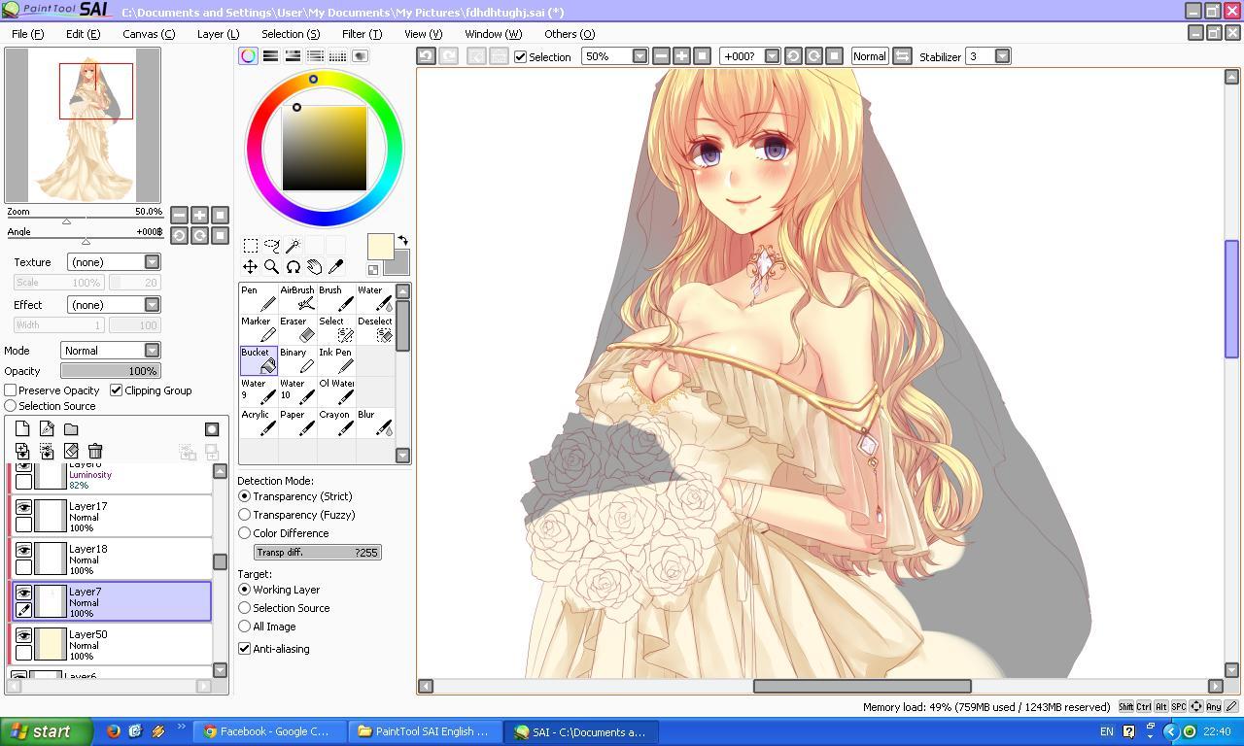1244x746 pixels.
Task: Click the foreground color swatch
Action: 380,247
